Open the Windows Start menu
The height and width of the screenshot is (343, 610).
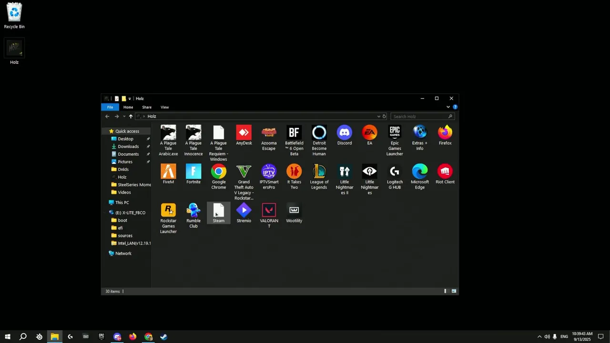tap(8, 337)
